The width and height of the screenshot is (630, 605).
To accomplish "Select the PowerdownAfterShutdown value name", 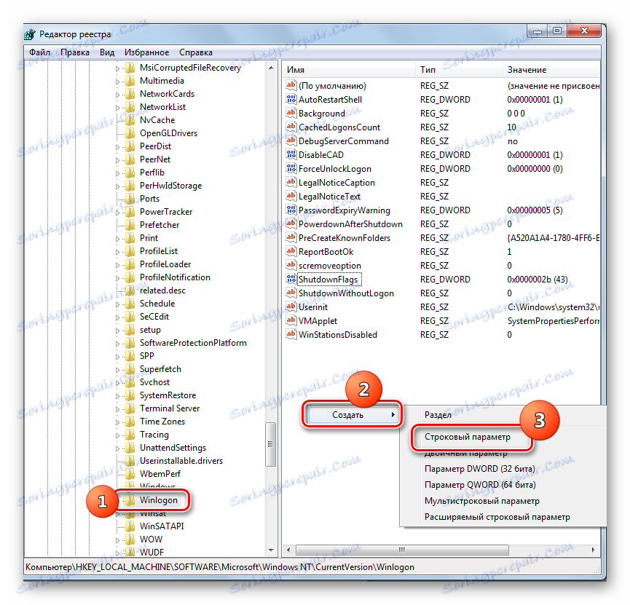I will point(350,224).
